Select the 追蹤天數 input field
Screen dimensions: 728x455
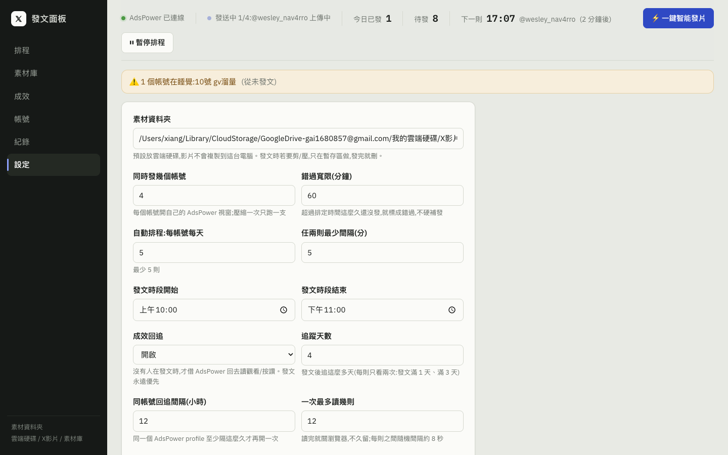pos(382,355)
